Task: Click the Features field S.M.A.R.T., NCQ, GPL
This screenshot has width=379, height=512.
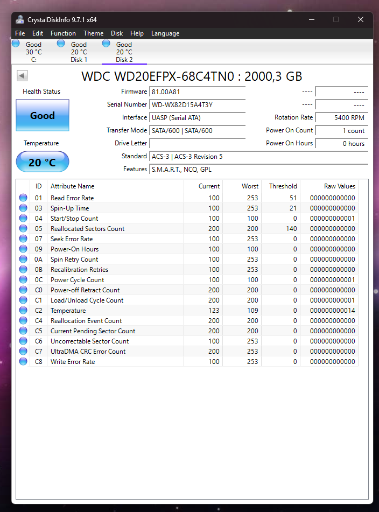Action: pos(258,169)
